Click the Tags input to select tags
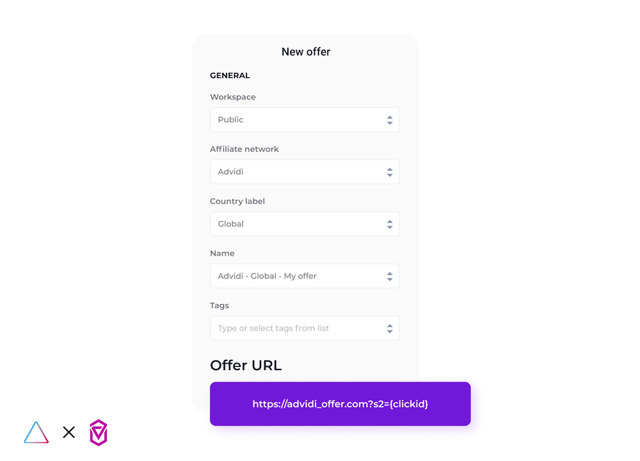The width and height of the screenshot is (640, 461). coord(305,328)
